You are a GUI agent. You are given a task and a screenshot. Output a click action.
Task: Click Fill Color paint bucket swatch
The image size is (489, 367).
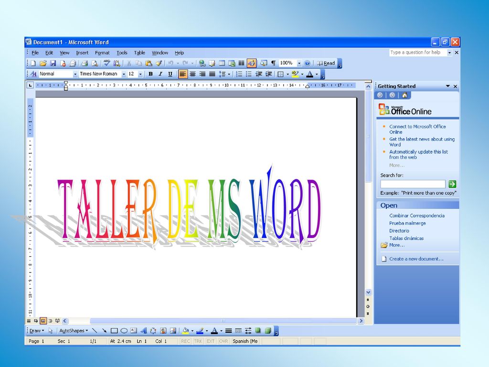pyautogui.click(x=186, y=331)
